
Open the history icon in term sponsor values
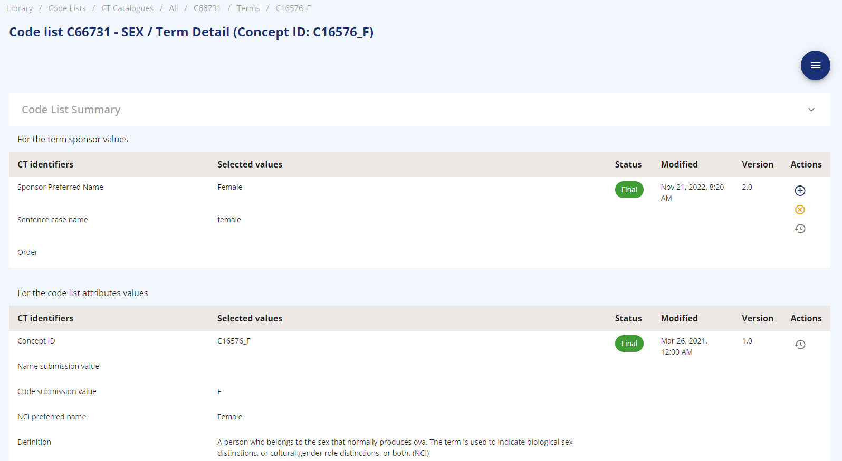[800, 229]
